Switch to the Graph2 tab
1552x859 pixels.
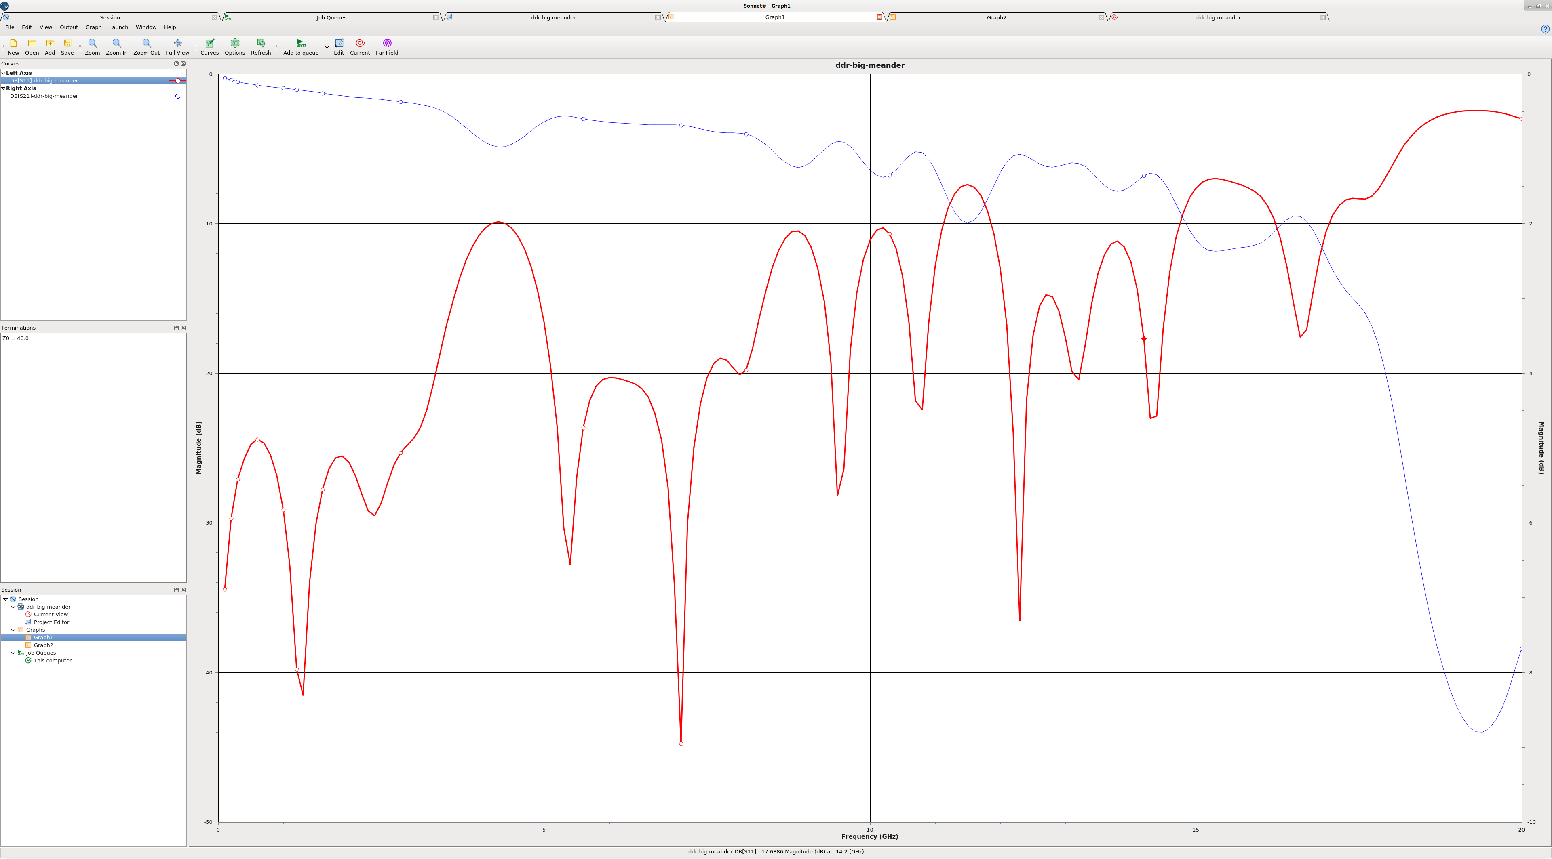997,17
